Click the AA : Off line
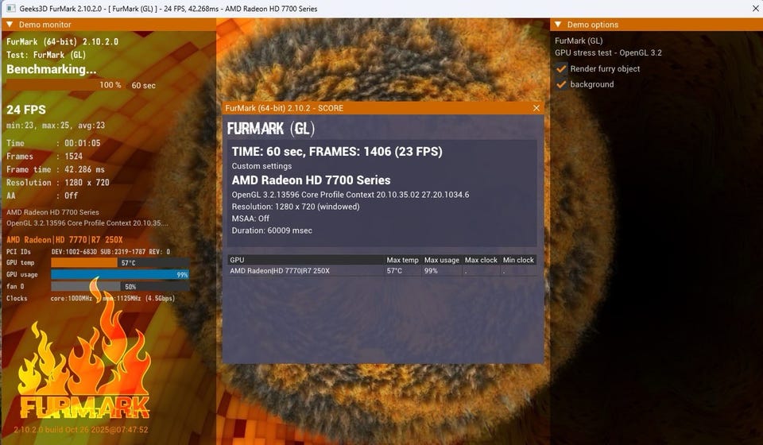The height and width of the screenshot is (445, 763). click(42, 196)
